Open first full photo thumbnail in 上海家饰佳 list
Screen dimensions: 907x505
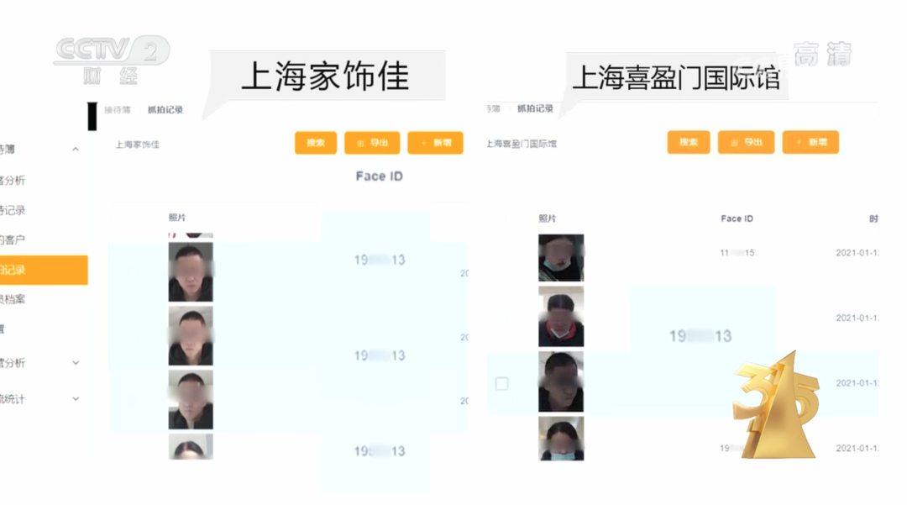pyautogui.click(x=191, y=272)
